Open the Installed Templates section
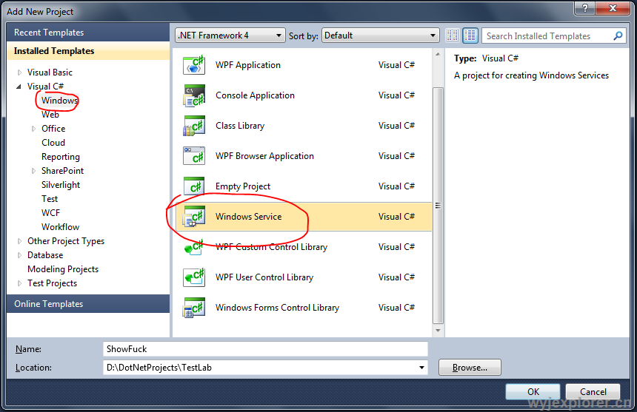 pos(88,51)
